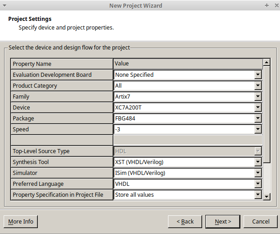This screenshot has height=234, width=280.
Task: Cancel the New Project Wizard
Action: [260, 222]
